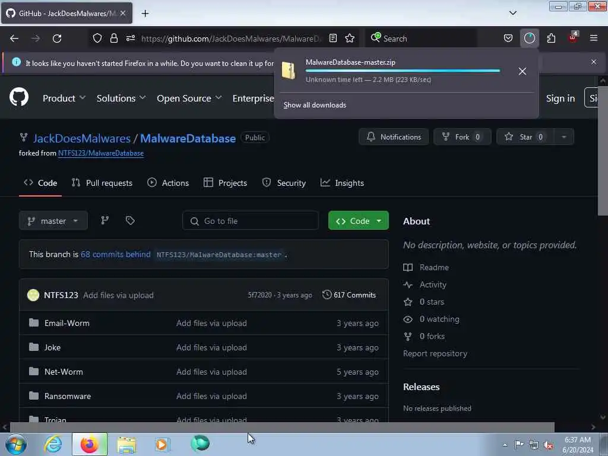This screenshot has height=456, width=608.
Task: Click the horizontal page scrollbar
Action: [282, 427]
